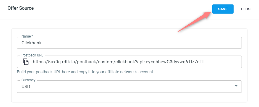The width and height of the screenshot is (259, 107).
Task: Click inside the Postback URL field
Action: pos(129,62)
